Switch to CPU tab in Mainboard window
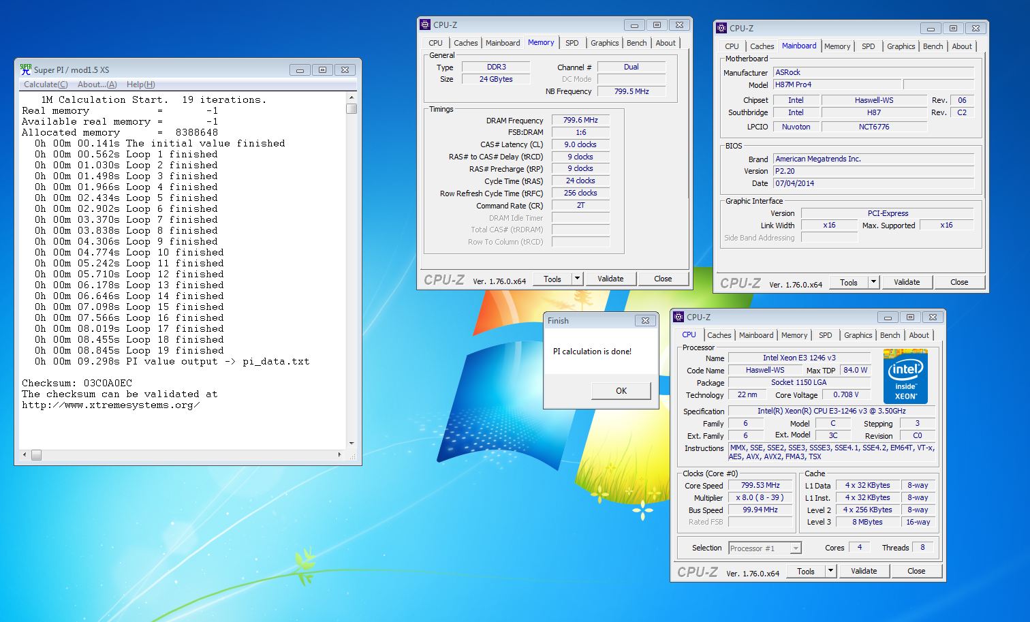The width and height of the screenshot is (1030, 622). tap(732, 46)
